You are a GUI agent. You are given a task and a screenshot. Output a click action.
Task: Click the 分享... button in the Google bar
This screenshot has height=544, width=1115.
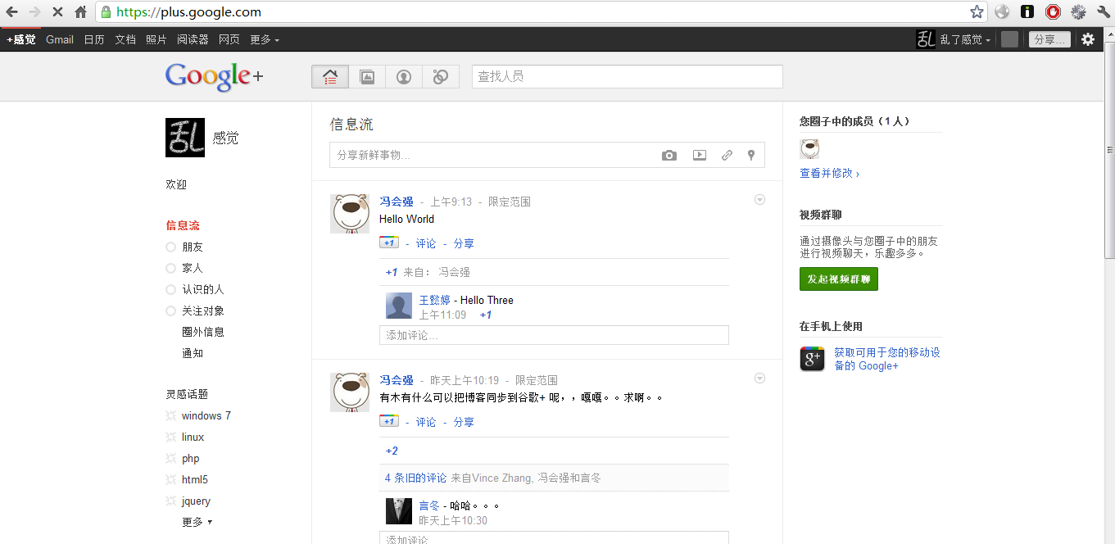tap(1049, 39)
